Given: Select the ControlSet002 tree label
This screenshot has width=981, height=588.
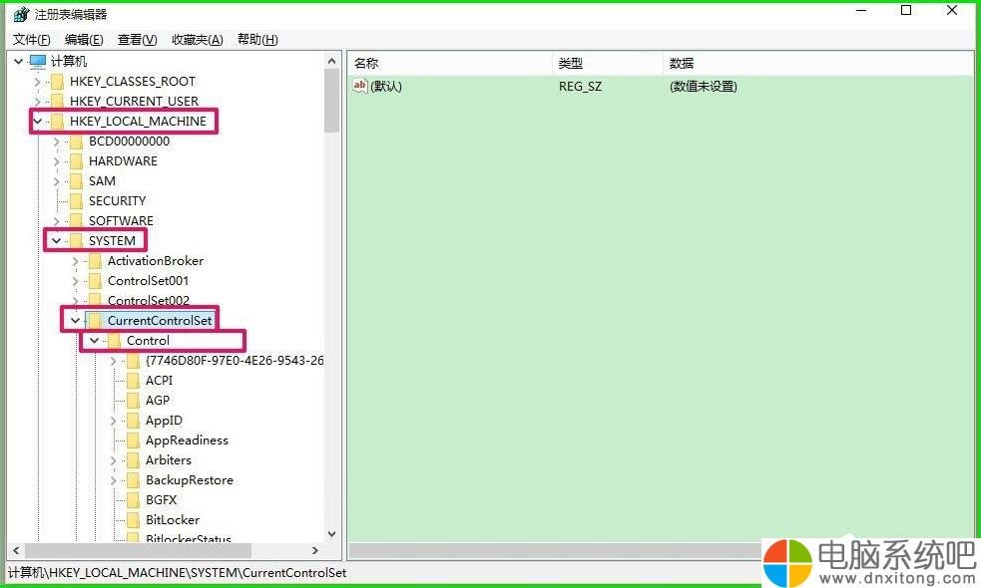Looking at the screenshot, I should [149, 301].
